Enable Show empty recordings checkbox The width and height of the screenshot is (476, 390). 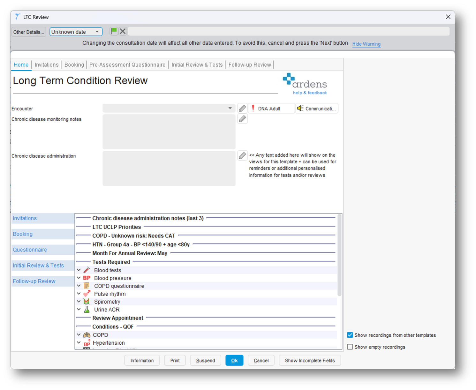coord(350,347)
